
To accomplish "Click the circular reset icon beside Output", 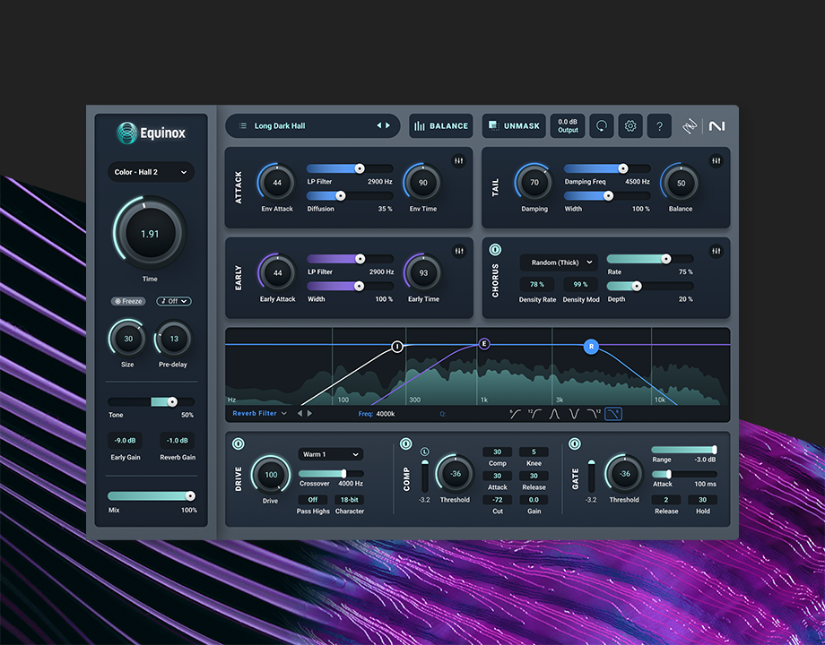I will pos(602,126).
